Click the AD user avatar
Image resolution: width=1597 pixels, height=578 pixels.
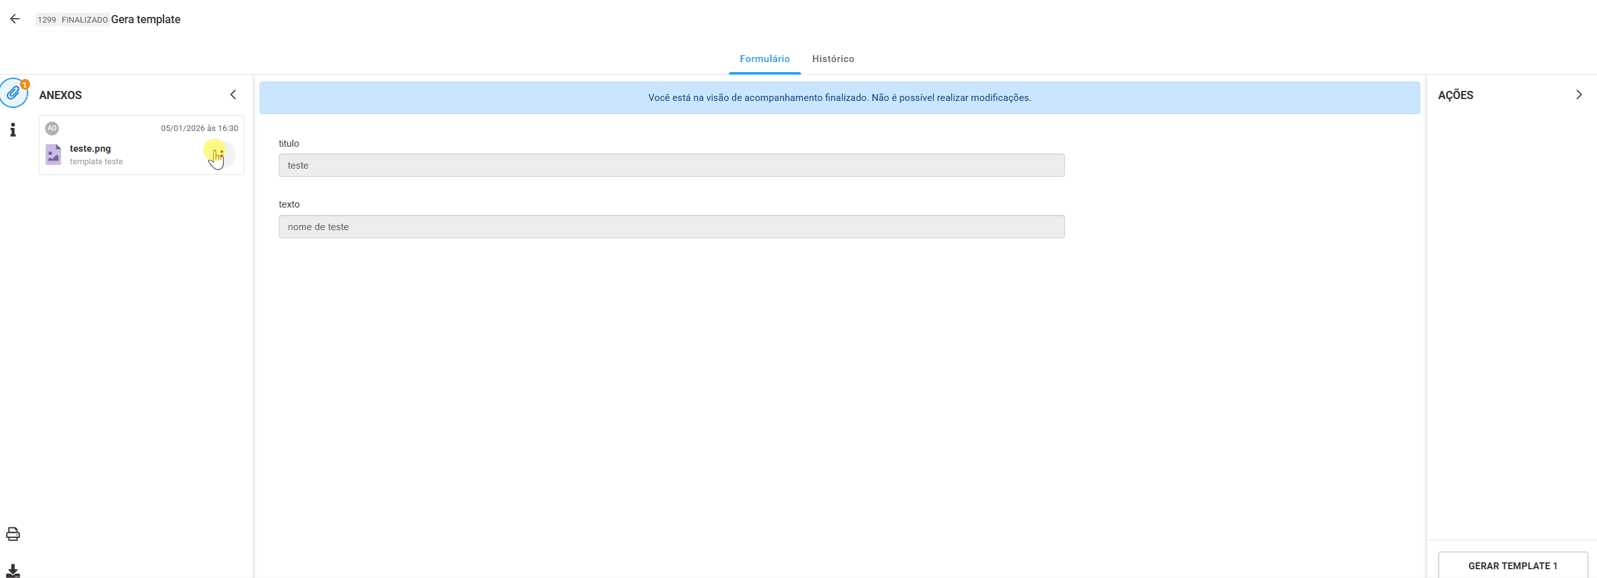point(52,128)
